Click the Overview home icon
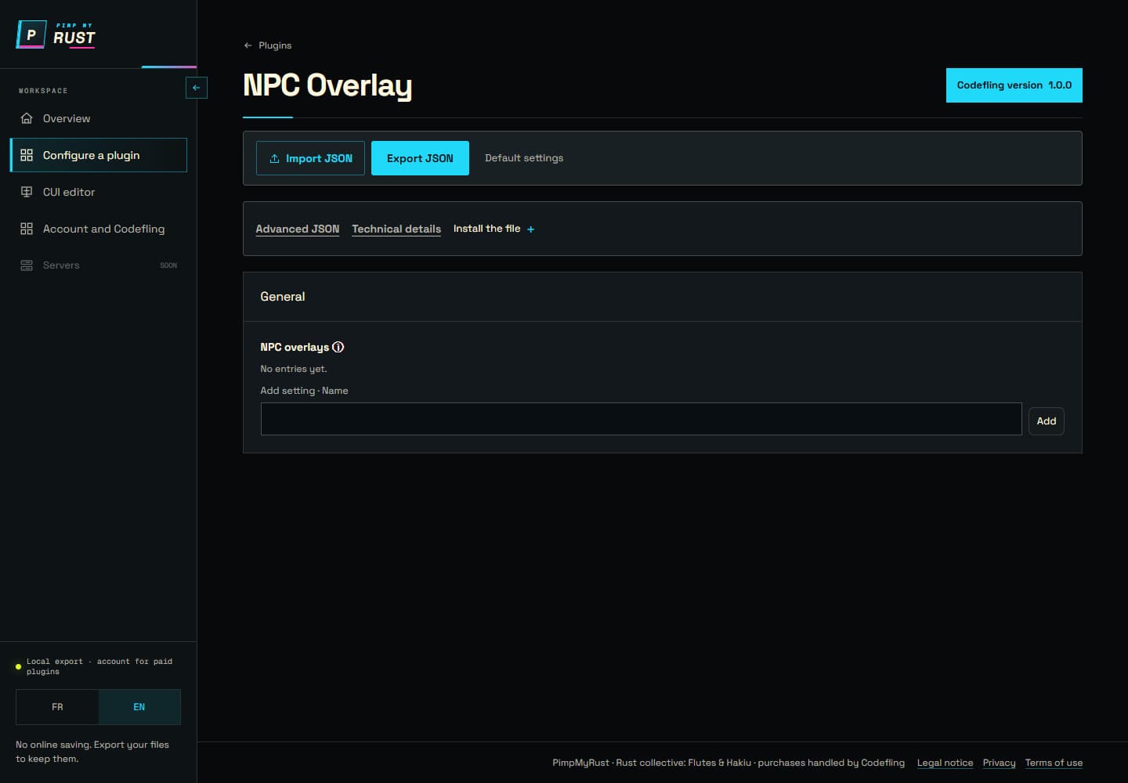Screen dimensions: 1128x783 [x=27, y=118]
